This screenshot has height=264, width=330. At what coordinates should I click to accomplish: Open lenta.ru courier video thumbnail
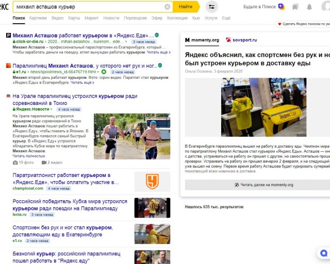click(153, 208)
